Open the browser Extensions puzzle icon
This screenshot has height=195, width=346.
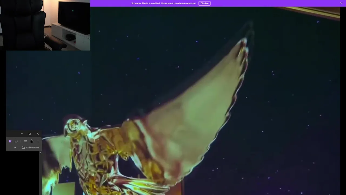16,141
